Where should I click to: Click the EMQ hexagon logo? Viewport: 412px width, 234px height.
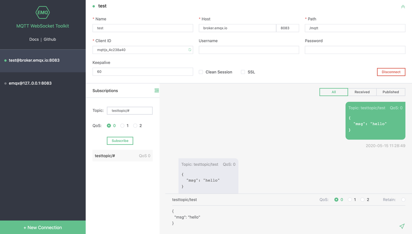coord(43,12)
